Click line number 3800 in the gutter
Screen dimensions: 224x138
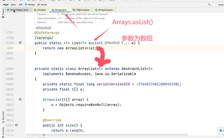point(10,48)
